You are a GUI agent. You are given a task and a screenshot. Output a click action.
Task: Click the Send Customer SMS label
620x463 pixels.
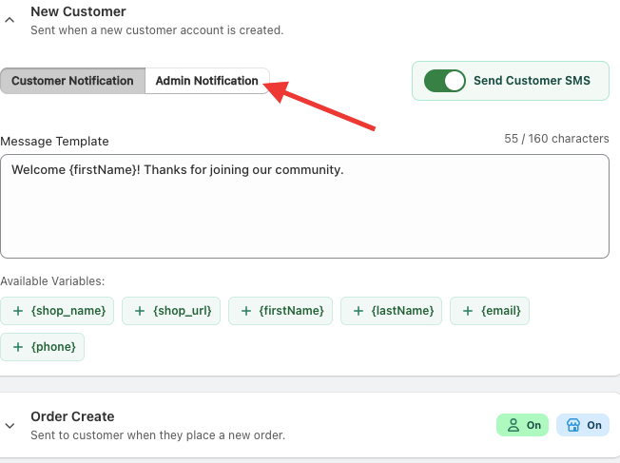(x=532, y=80)
